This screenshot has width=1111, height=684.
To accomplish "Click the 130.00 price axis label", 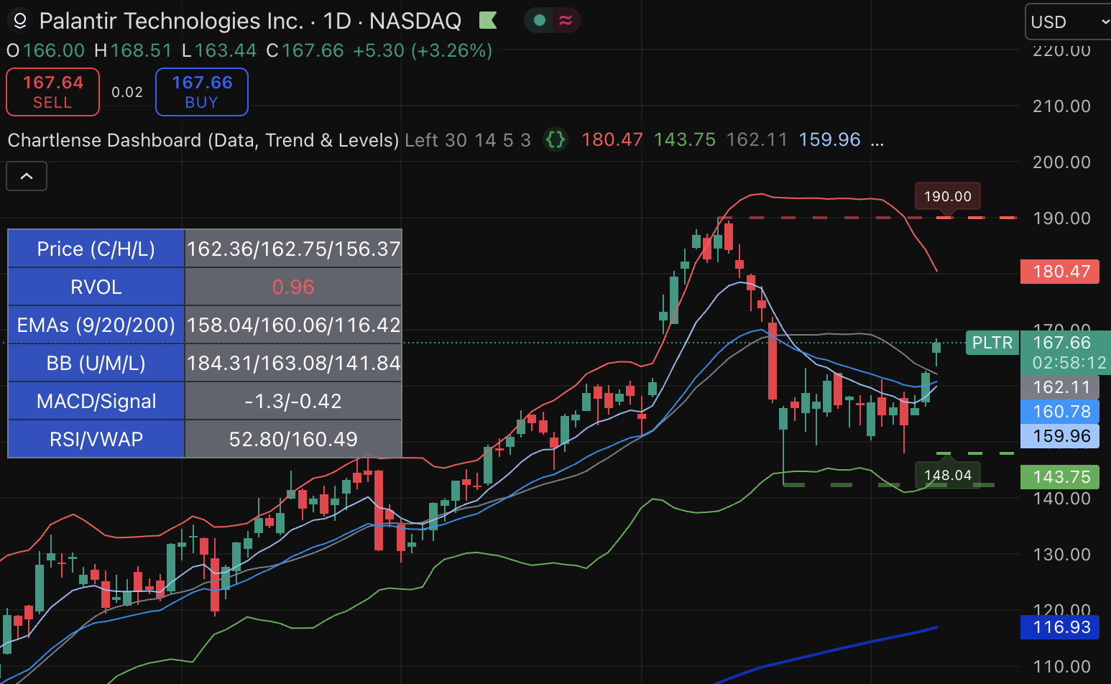I will pos(1061,555).
